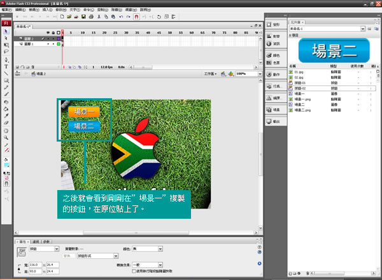Select the Subselection tool
The height and width of the screenshot is (280, 382).
(x=6, y=38)
